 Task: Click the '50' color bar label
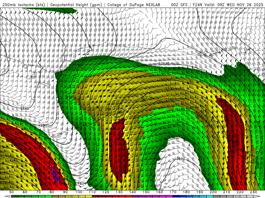[x=12, y=192]
